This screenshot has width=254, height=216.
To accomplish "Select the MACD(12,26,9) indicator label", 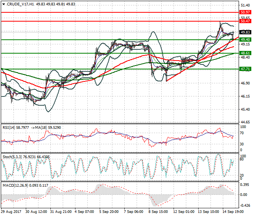I will click(15, 185).
